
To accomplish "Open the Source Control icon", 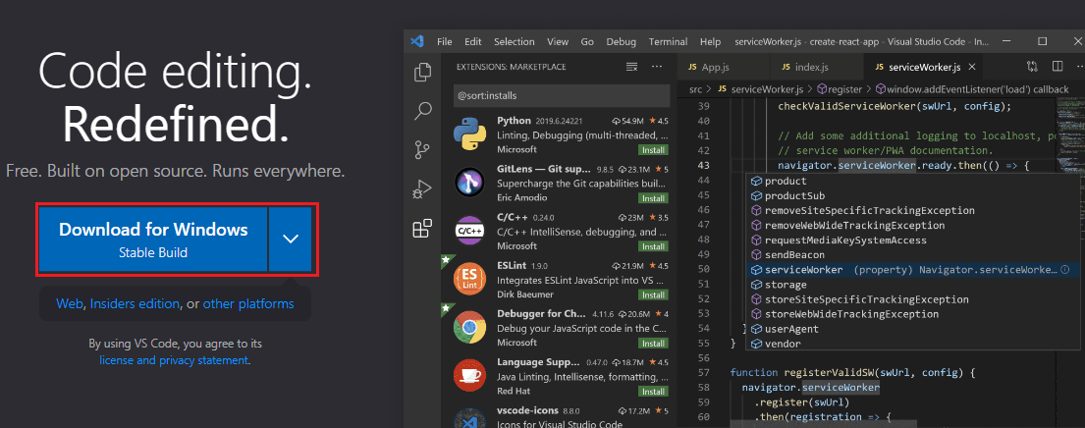I will (x=422, y=149).
